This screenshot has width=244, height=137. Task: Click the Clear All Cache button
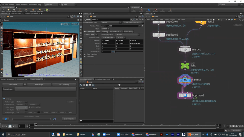[69, 119]
